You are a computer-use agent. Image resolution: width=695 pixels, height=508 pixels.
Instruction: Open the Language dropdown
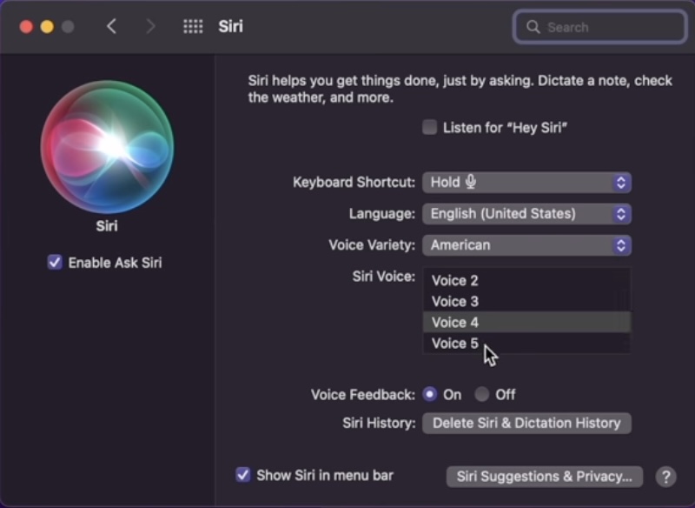(526, 214)
